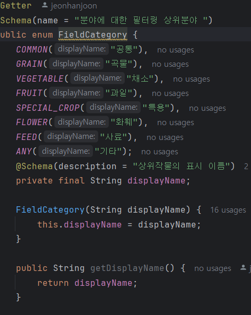Click the FLOWER enum constant
Image resolution: width=251 pixels, height=315 pixels.
tap(32, 122)
